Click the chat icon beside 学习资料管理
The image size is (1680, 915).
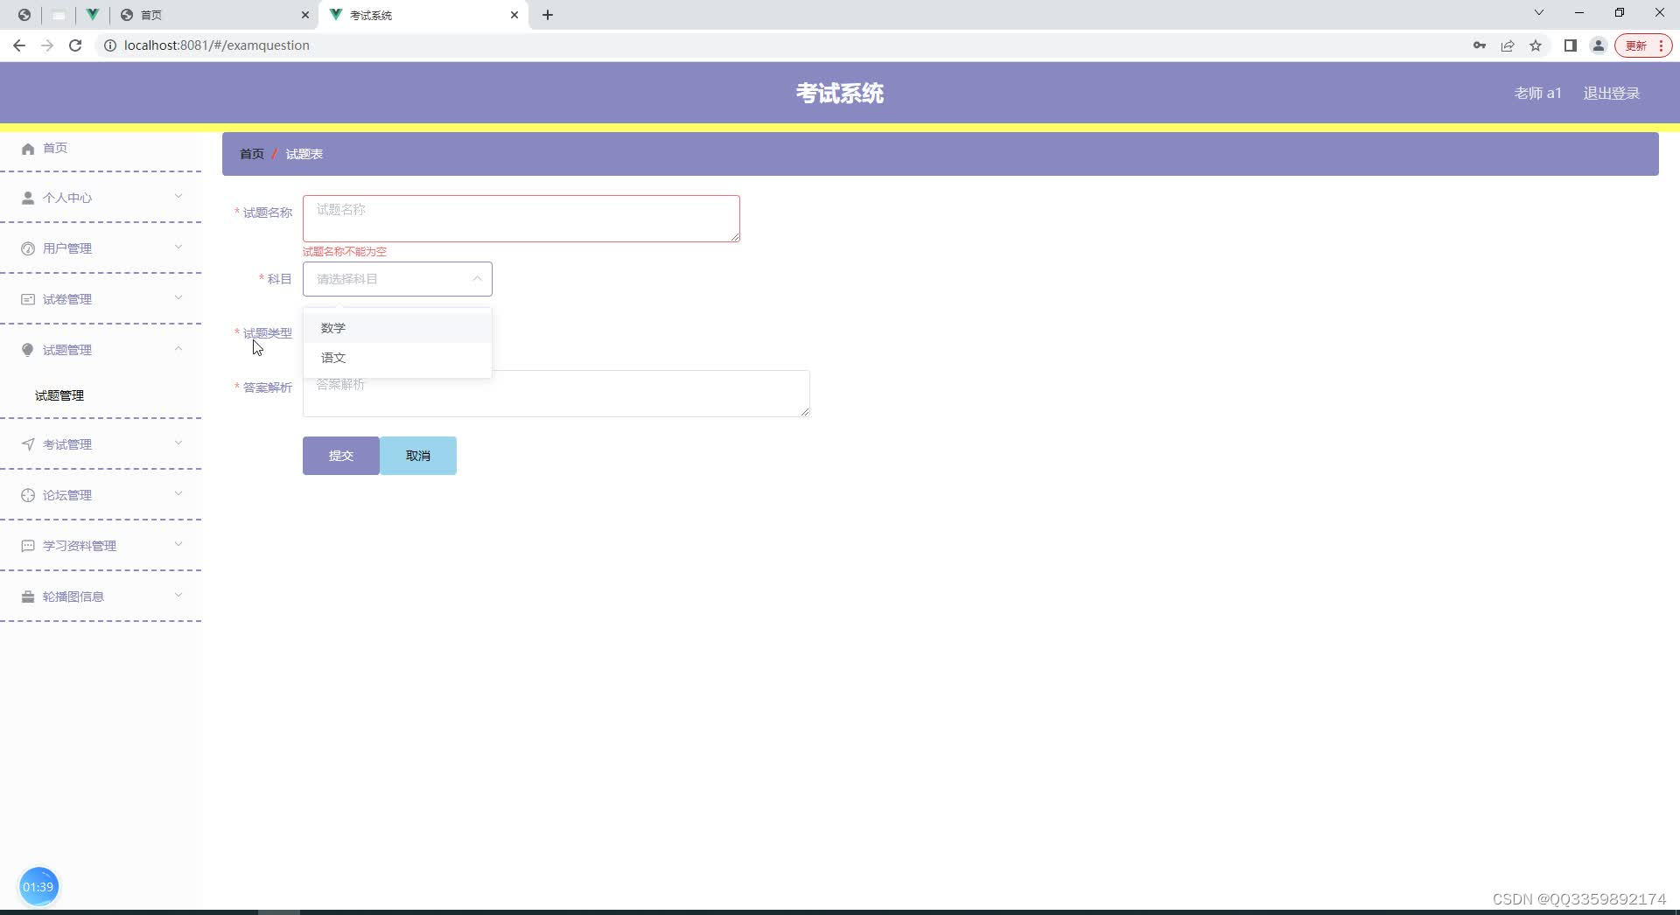28,546
